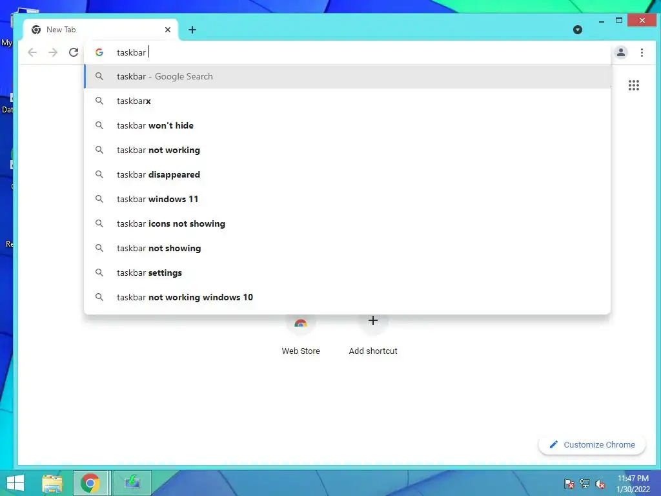
Task: Open a new tab with plus button
Action: click(x=192, y=30)
